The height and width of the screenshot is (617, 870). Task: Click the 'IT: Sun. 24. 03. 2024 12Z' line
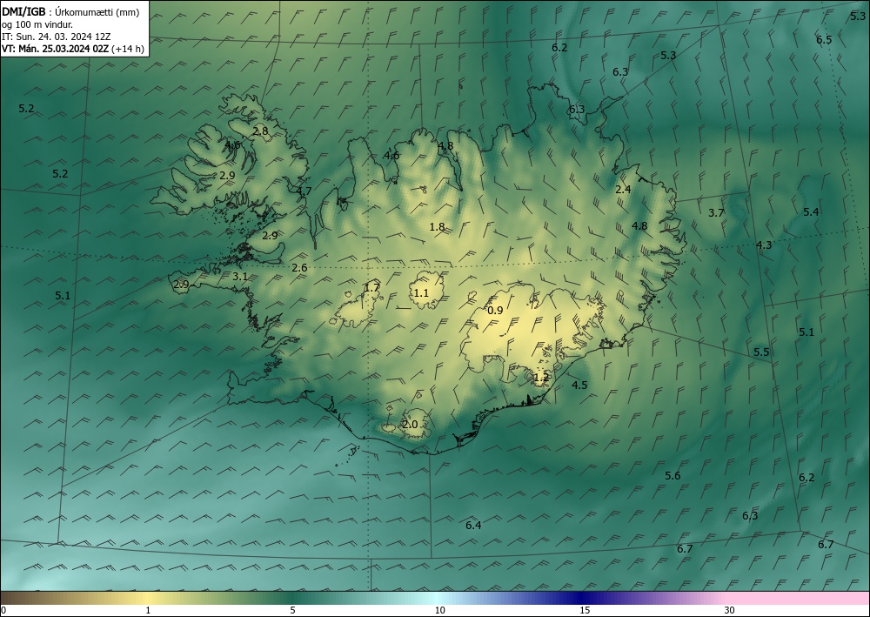tap(56, 37)
